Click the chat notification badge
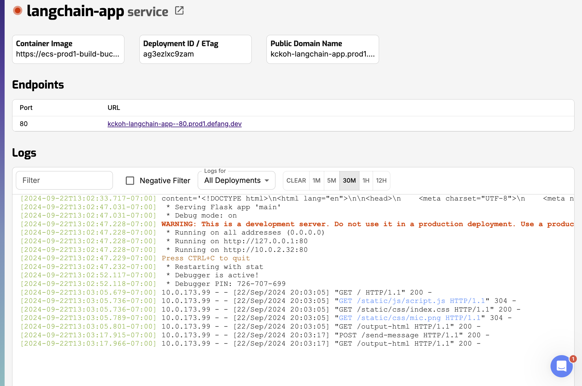 point(573,359)
